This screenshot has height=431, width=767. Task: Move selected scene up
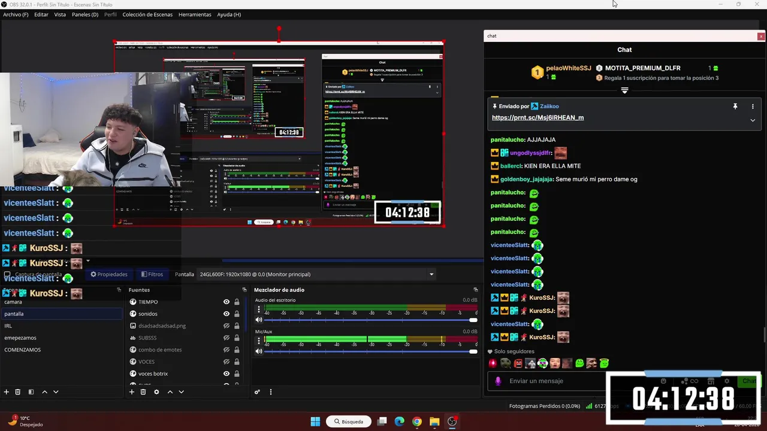(x=44, y=392)
